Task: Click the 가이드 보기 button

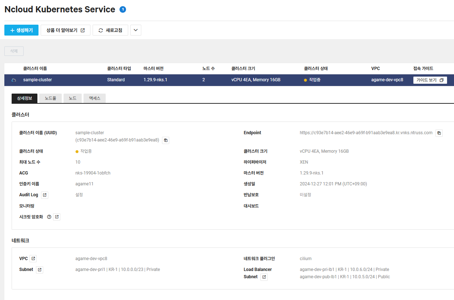Action: coord(430,80)
